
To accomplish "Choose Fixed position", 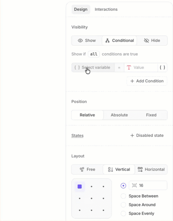I will (151, 115).
